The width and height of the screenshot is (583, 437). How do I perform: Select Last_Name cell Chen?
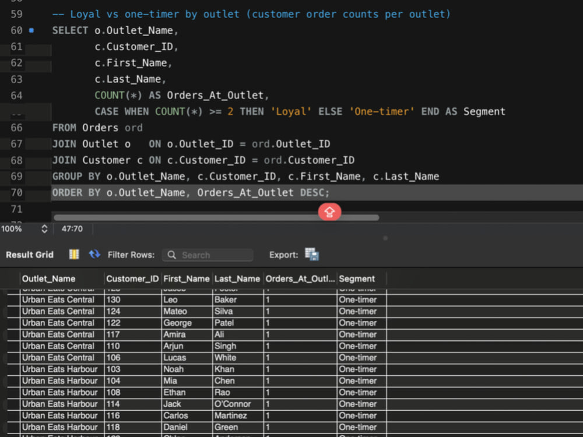(x=238, y=381)
